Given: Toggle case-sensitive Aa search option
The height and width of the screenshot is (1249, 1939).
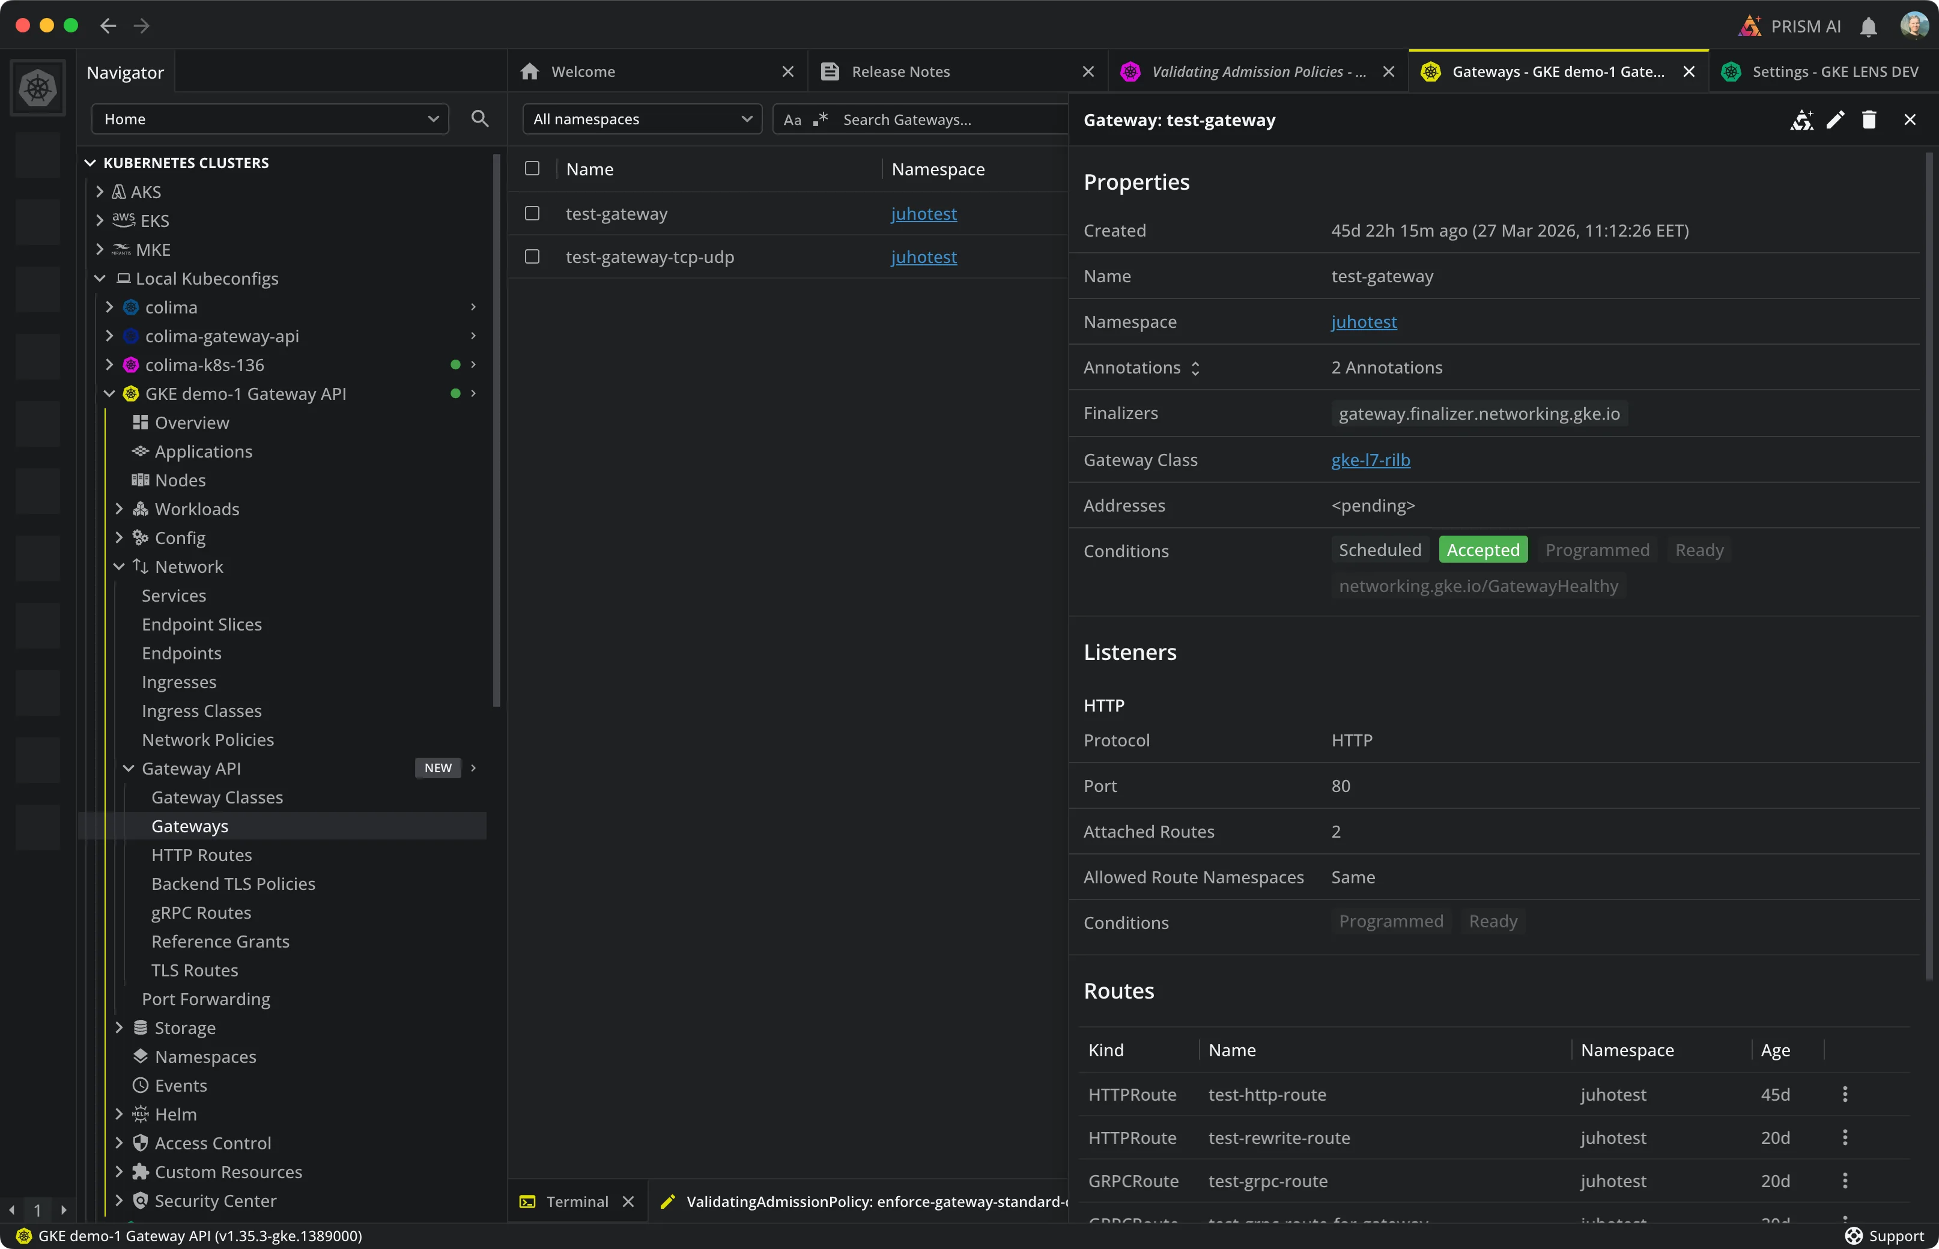Looking at the screenshot, I should click(x=793, y=120).
